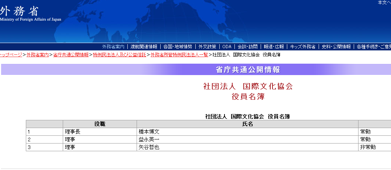Click the 常勤 cell for 橋本博文
Viewport: 391px width, 170px height.
coord(374,132)
